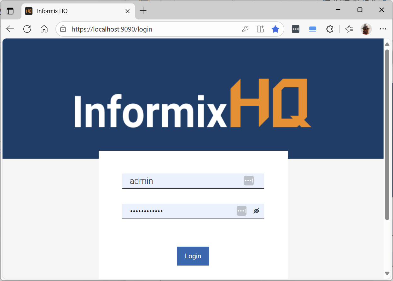
Task: Open the Favorites list
Action: (x=349, y=29)
